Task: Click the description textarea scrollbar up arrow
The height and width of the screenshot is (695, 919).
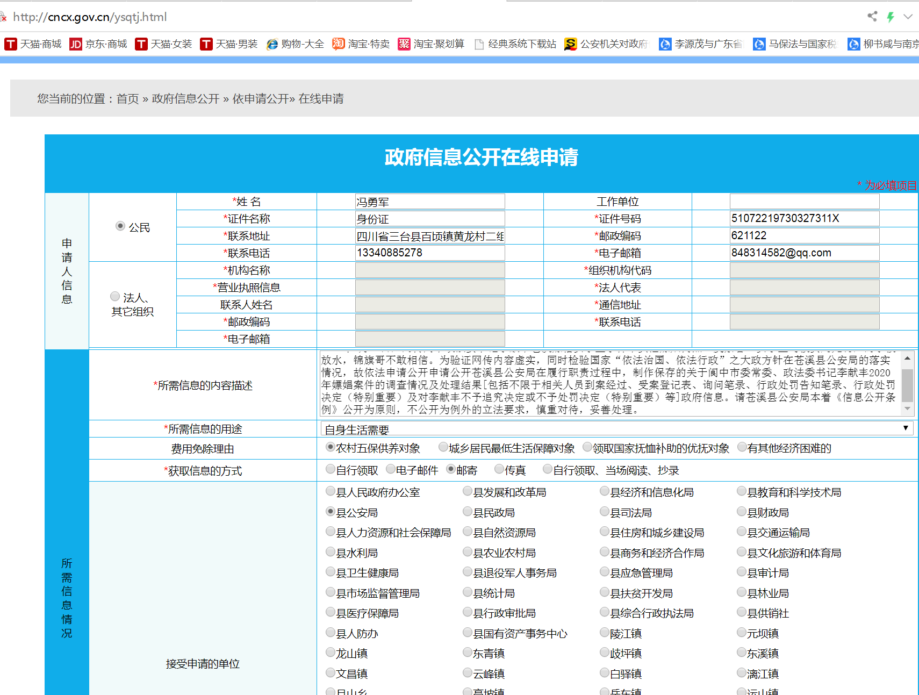Action: pos(908,358)
